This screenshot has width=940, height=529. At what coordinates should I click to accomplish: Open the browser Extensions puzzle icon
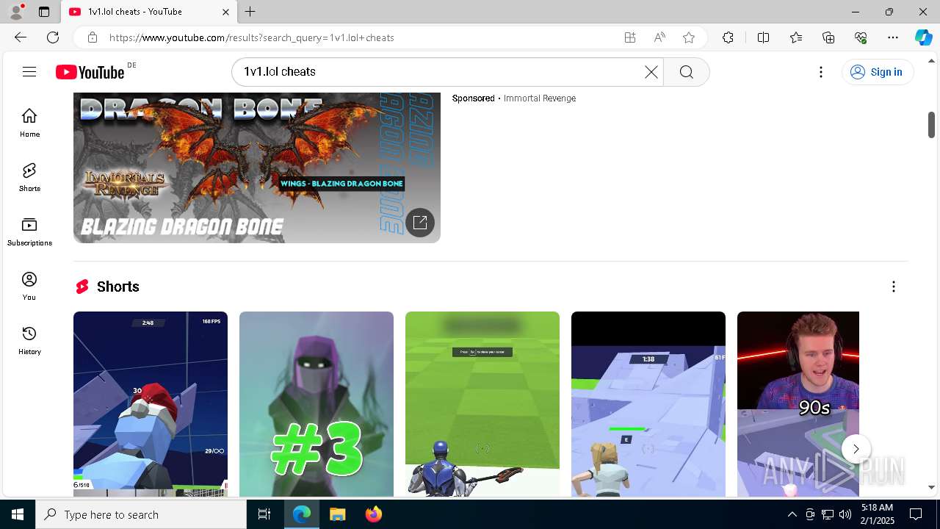728,37
